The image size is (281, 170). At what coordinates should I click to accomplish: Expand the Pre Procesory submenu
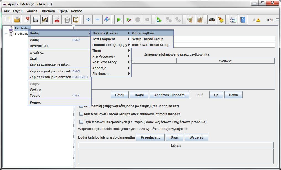(x=111, y=56)
